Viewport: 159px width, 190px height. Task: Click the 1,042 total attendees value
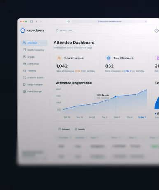[x=62, y=66]
